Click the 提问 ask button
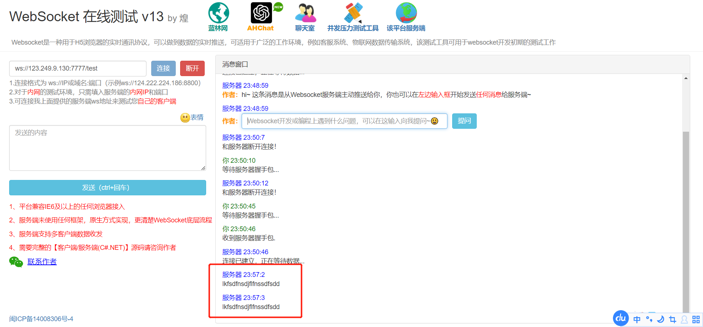The image size is (703, 327). (x=464, y=121)
